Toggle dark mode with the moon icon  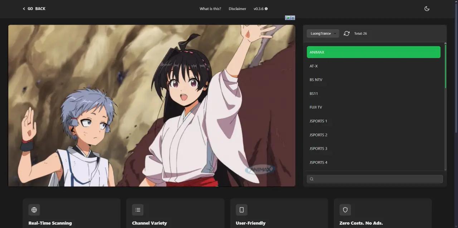427,9
